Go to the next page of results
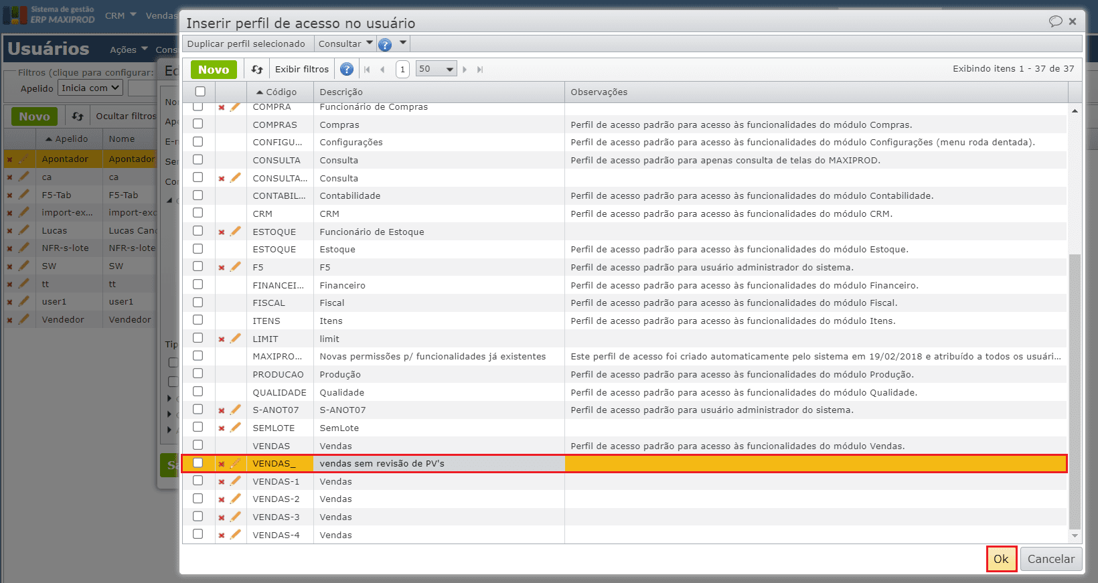 tap(465, 70)
